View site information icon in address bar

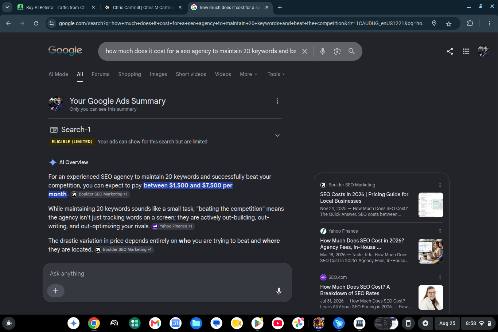(x=52, y=23)
